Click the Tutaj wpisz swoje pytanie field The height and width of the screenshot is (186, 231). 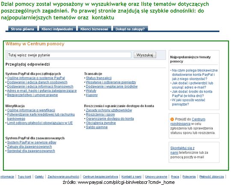tap(69, 55)
